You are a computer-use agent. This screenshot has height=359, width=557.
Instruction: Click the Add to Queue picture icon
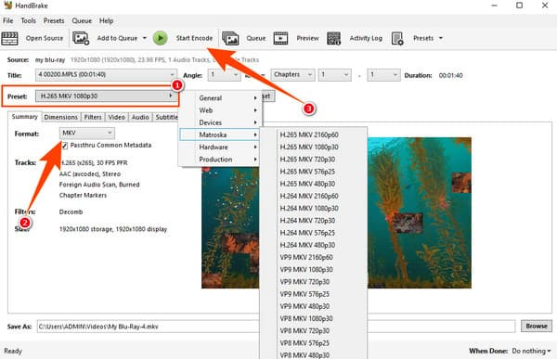(81, 38)
